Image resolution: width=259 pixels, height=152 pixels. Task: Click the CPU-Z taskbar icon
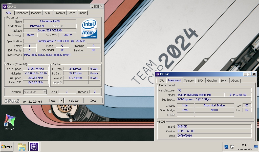[34, 146]
